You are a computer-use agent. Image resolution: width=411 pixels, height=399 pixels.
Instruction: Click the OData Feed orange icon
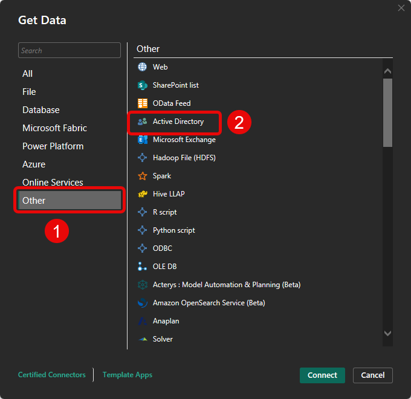tap(142, 103)
